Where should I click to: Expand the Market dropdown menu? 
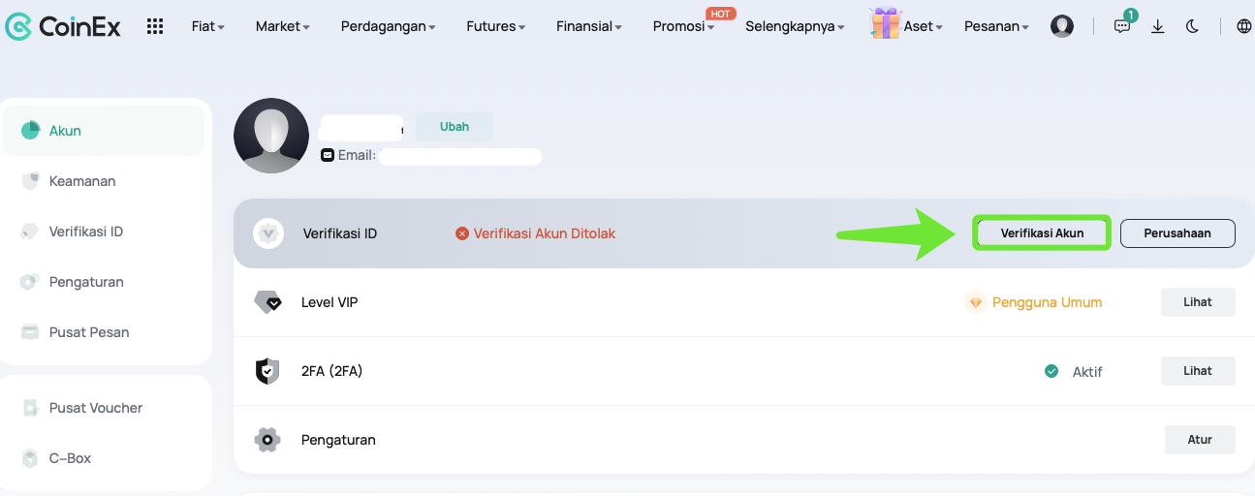point(283,26)
